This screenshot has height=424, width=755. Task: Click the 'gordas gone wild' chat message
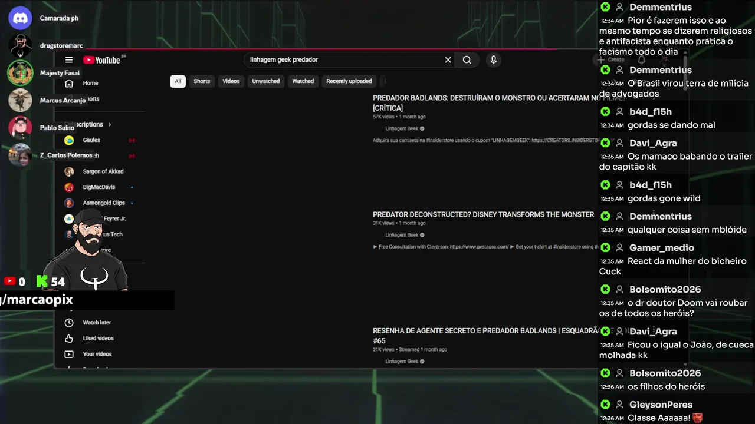click(664, 198)
